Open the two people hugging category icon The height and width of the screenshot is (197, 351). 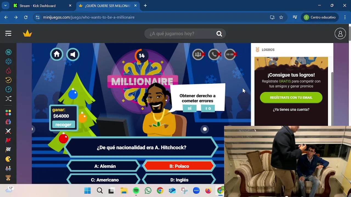click(x=9, y=122)
